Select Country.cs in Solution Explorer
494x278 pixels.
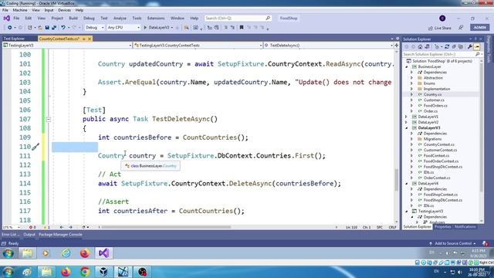(x=432, y=94)
